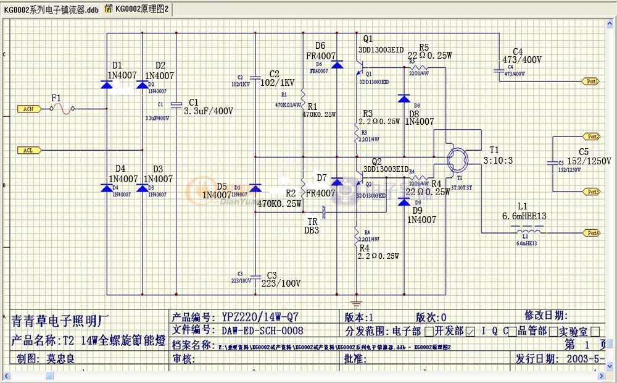Select the ACN input port
Viewport: 617px width, 383px height.
tap(29, 109)
